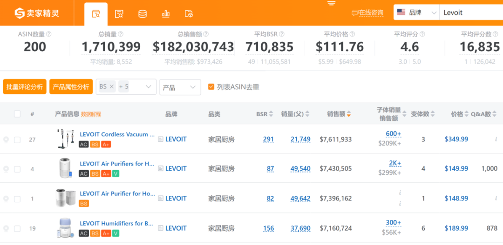Open BSR value 156
The width and height of the screenshot is (503, 245).
click(x=269, y=228)
